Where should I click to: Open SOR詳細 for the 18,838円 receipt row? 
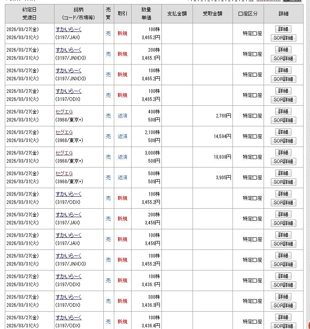pos(283,161)
